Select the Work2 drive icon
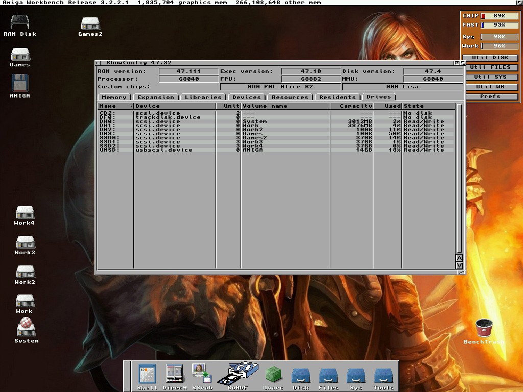 25,275
